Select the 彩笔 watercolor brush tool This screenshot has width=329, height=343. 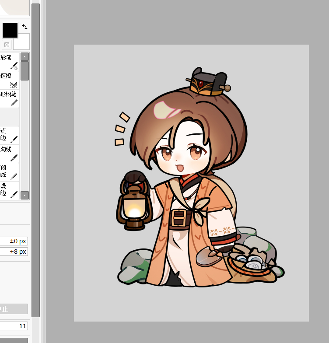pos(9,62)
